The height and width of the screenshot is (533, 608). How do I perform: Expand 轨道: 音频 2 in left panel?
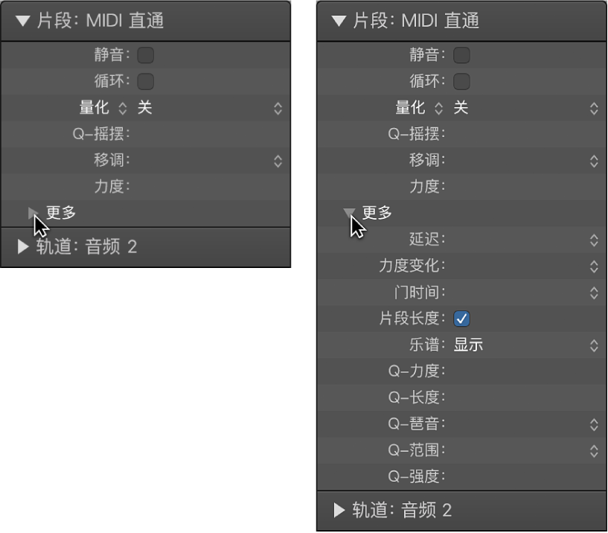pos(21,248)
